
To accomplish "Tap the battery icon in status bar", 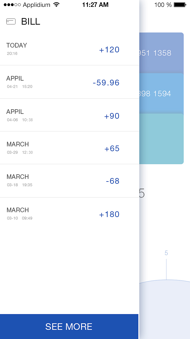I will pyautogui.click(x=180, y=5).
